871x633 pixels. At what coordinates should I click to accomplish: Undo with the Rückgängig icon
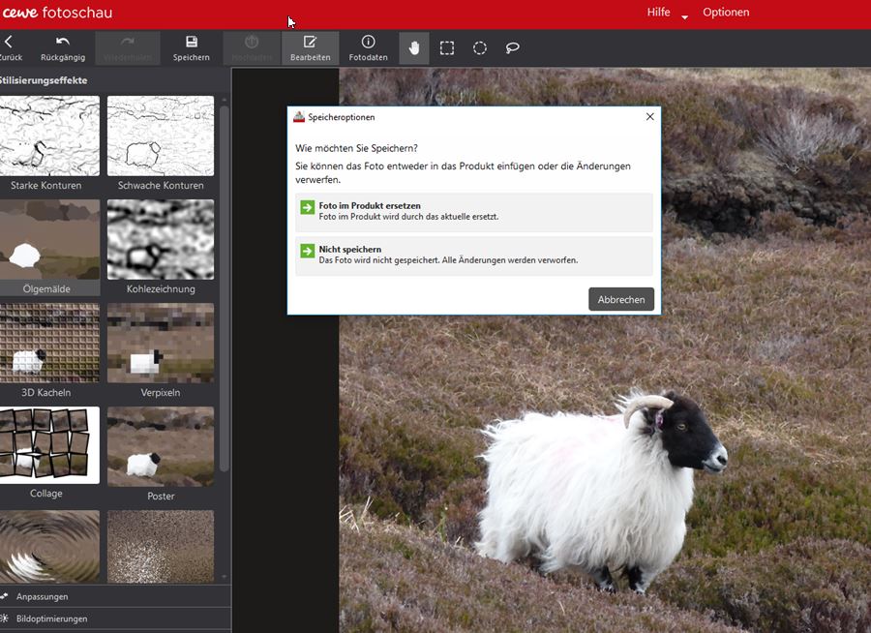(63, 42)
